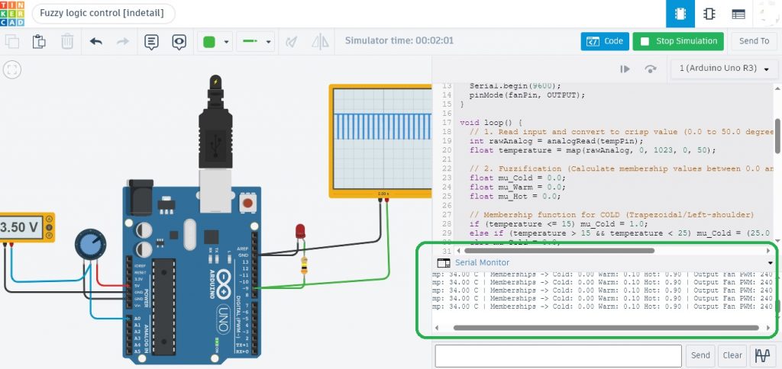Click the rotate component icon
Screen dimensions: 782x369
click(291, 42)
